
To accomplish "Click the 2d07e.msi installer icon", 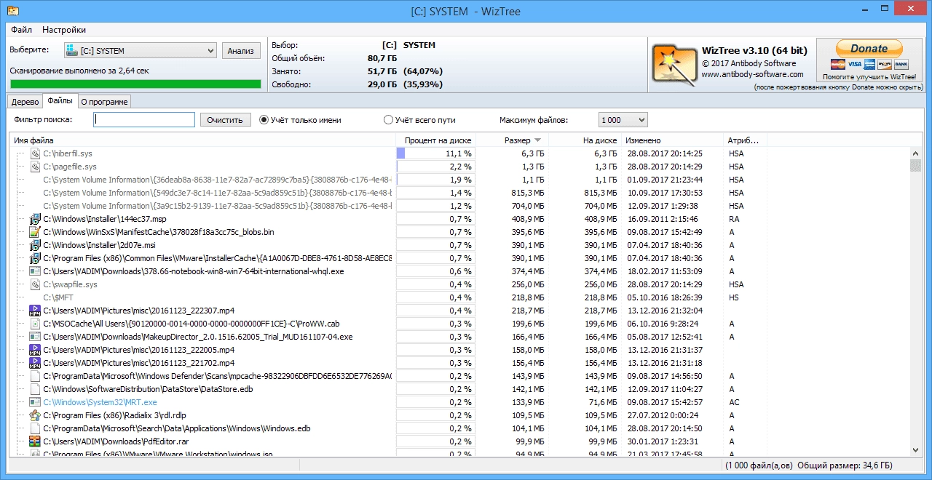I will coord(34,245).
